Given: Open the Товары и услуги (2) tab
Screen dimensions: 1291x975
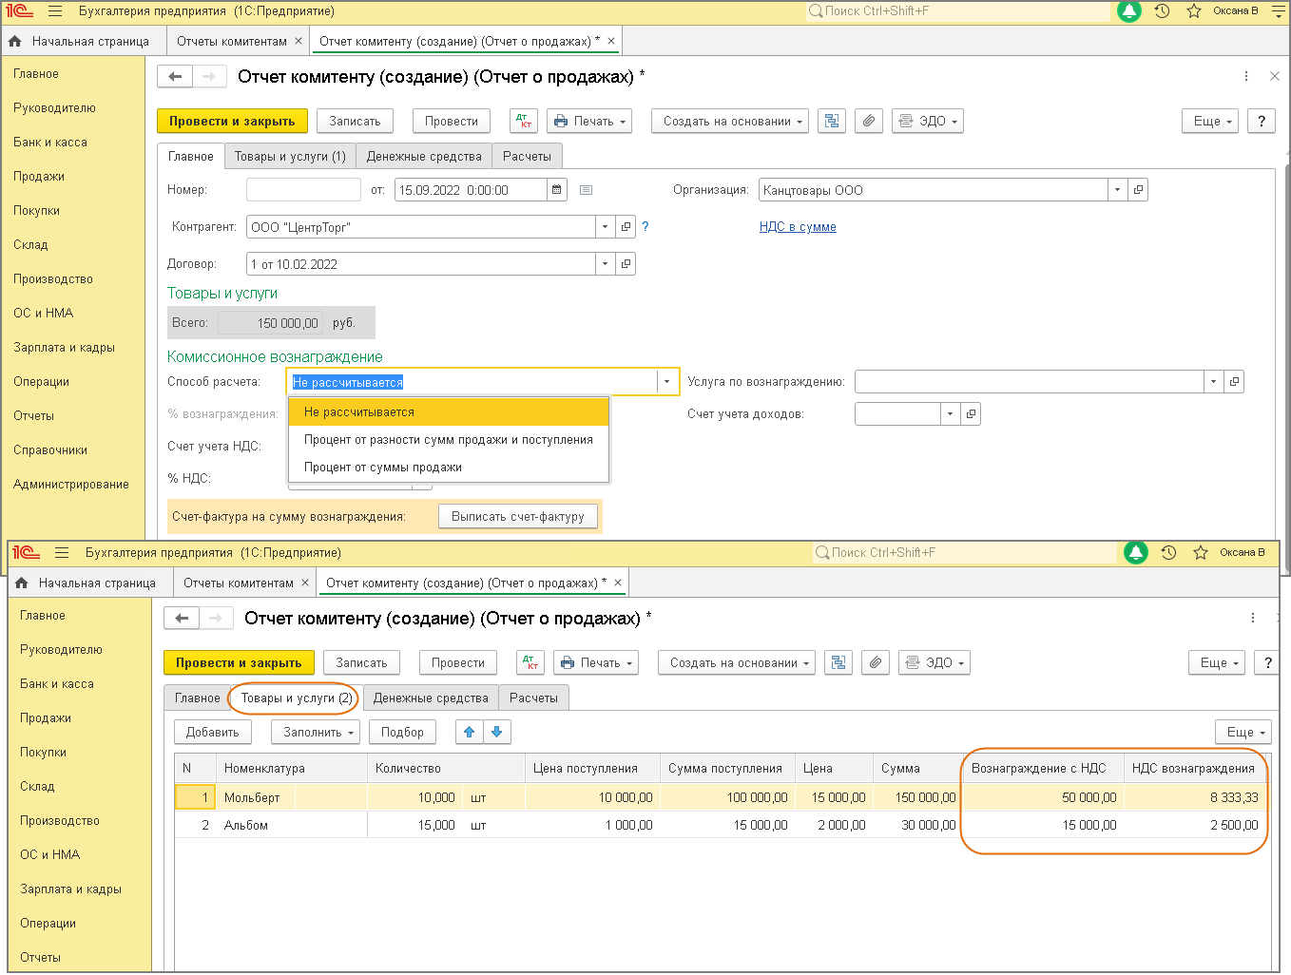Looking at the screenshot, I should (297, 698).
